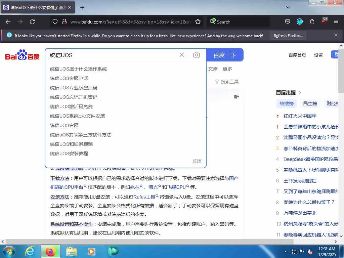The image size is (344, 258).
Task: Select suggestion 统信UOS安装教程
Action: [x=69, y=154]
